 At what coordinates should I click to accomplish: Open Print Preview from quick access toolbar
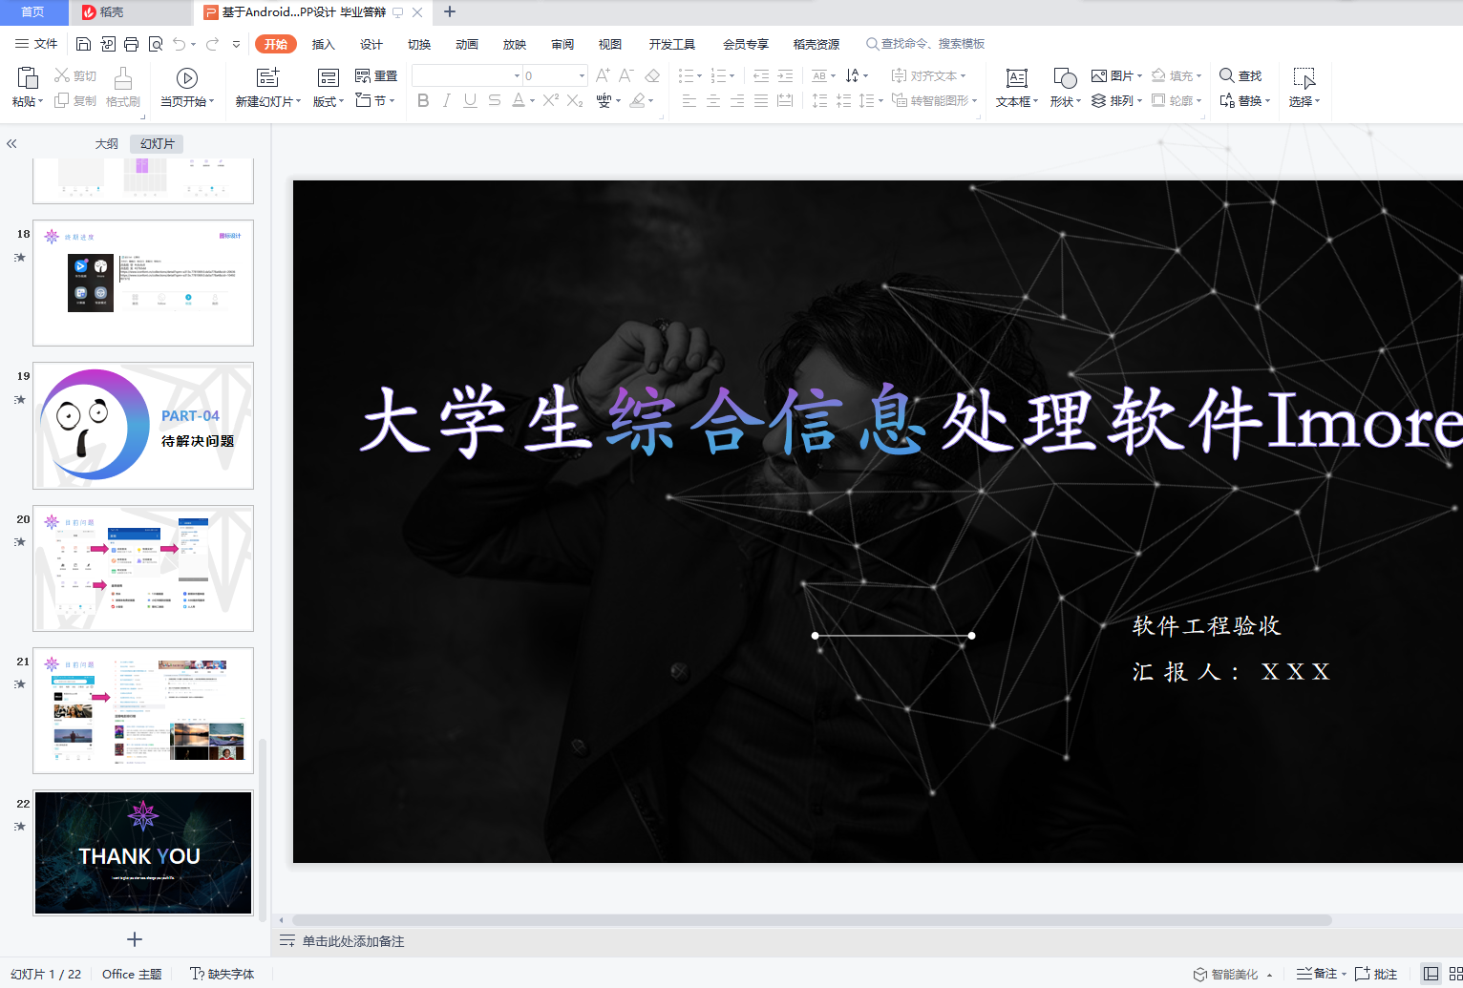point(156,44)
